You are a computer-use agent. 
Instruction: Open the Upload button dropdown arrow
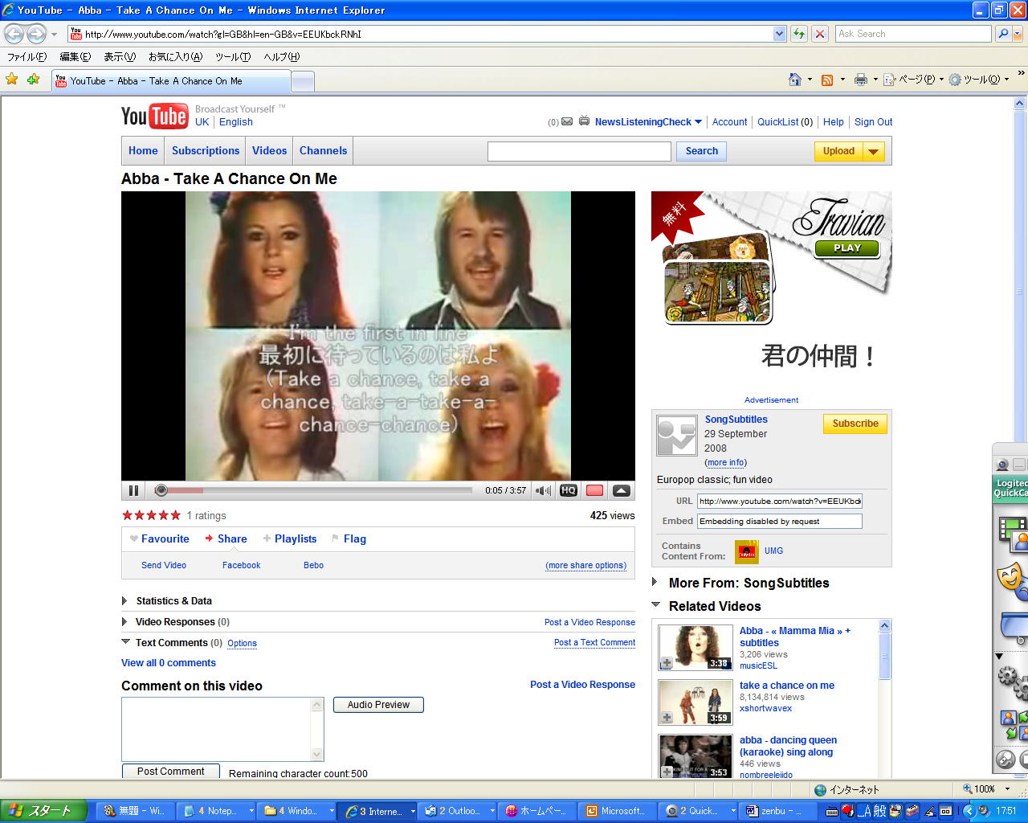click(873, 151)
